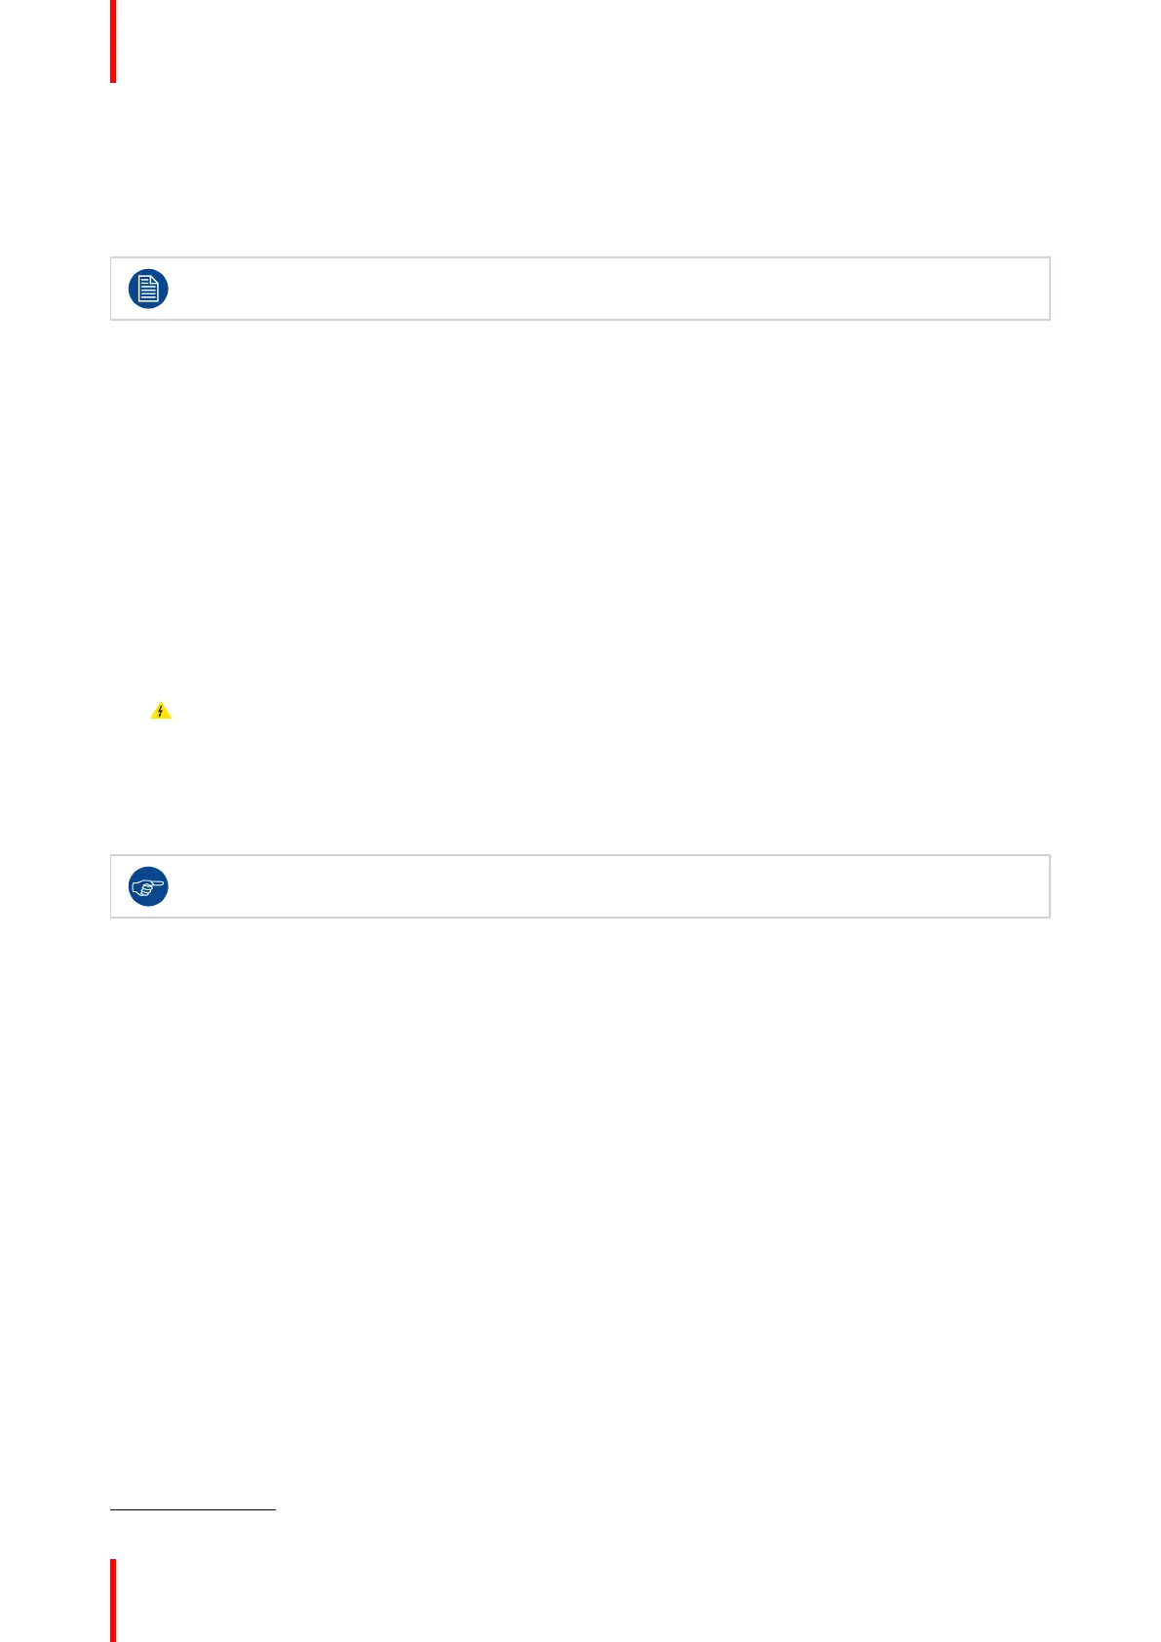Select the red bar at page top
The width and height of the screenshot is (1161, 1642).
point(113,41)
